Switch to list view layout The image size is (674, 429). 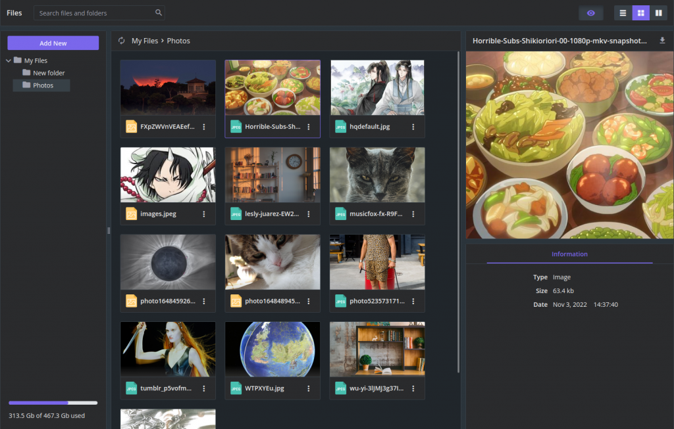pos(622,12)
